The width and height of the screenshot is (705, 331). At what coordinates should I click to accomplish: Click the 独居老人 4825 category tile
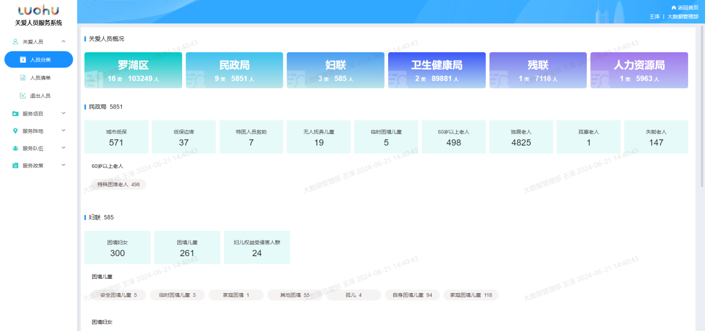(521, 137)
